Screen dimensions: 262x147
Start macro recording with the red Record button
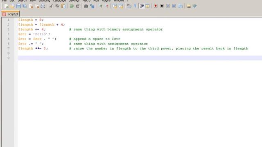pos(156,6)
